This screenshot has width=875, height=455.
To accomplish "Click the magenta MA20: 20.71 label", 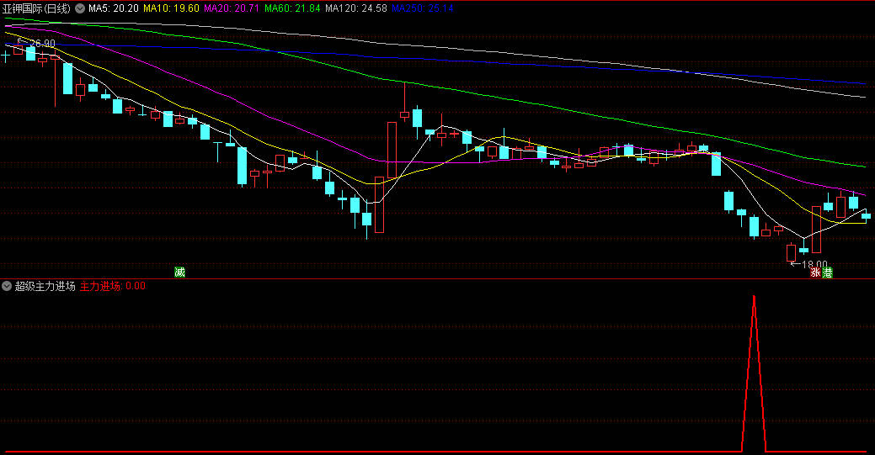I will 231,8.
